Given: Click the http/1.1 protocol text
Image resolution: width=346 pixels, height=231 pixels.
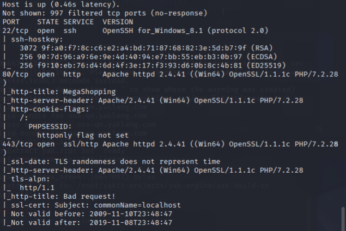Looking at the screenshot, I should (x=37, y=188).
